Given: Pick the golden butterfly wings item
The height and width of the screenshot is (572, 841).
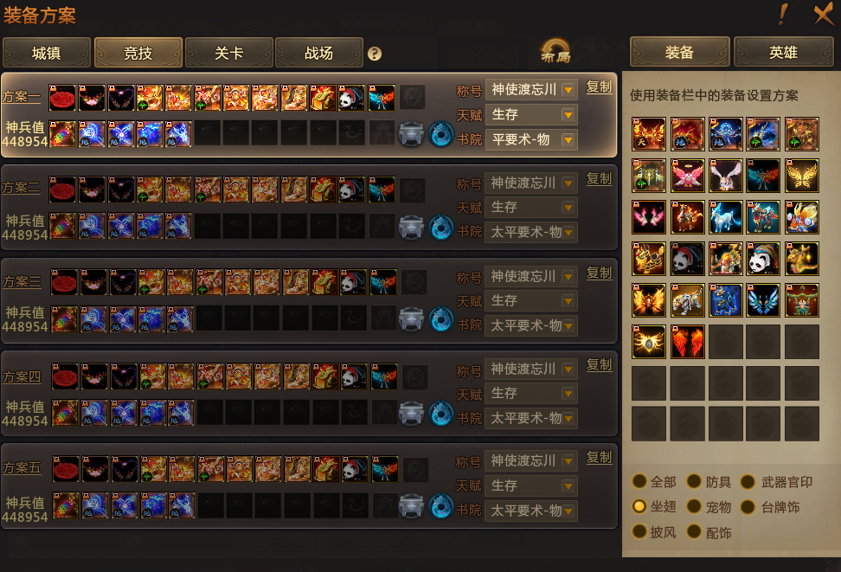Looking at the screenshot, I should pyautogui.click(x=801, y=176).
